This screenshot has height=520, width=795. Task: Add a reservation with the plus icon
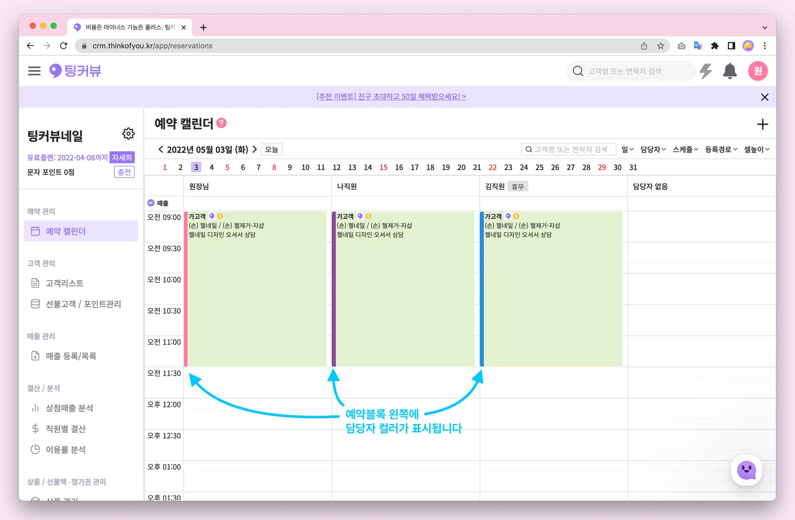click(762, 125)
